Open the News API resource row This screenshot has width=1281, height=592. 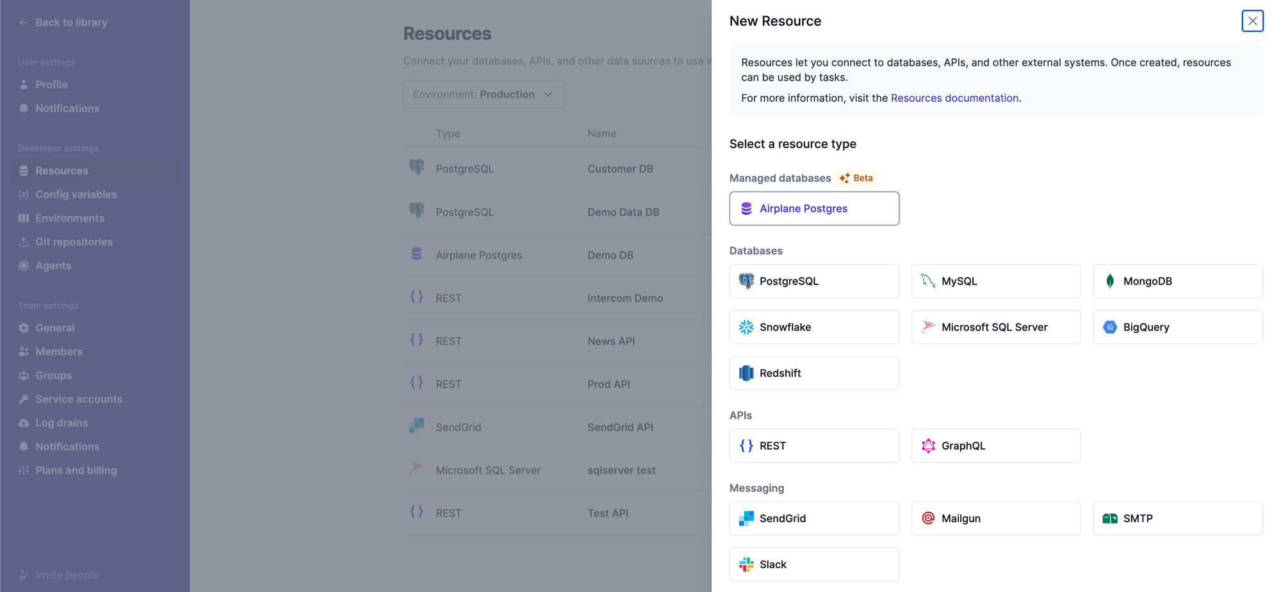click(x=557, y=341)
